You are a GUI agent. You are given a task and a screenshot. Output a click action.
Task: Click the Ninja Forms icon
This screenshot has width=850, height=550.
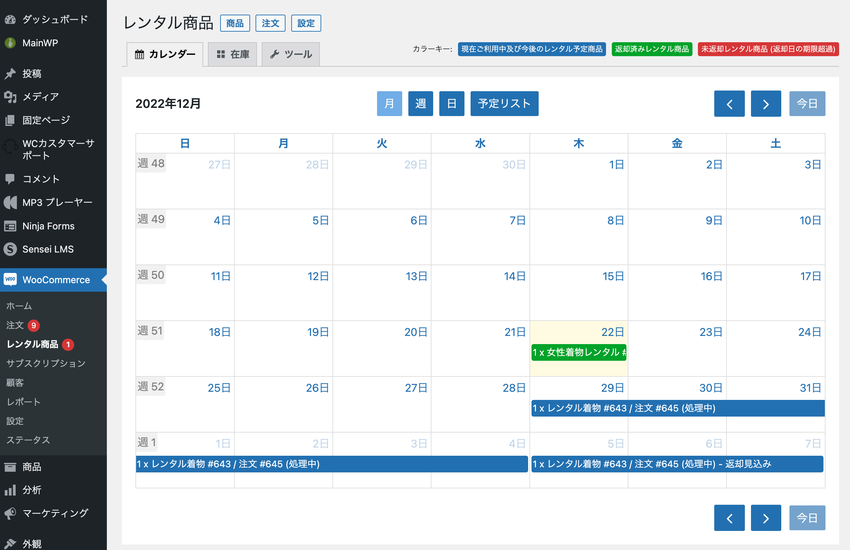pyautogui.click(x=10, y=226)
